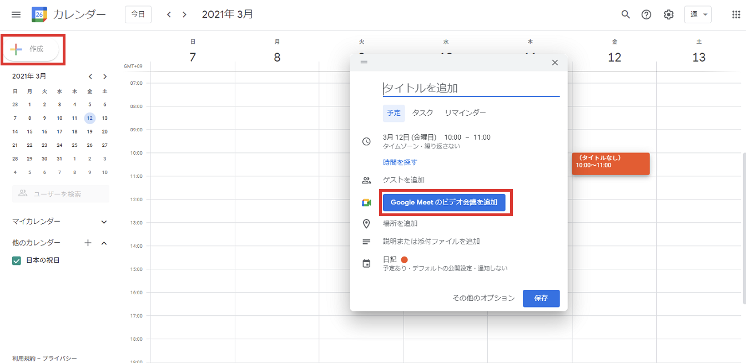Switch to the リマインダー tab
Screen dimensions: 746x363
[466, 113]
